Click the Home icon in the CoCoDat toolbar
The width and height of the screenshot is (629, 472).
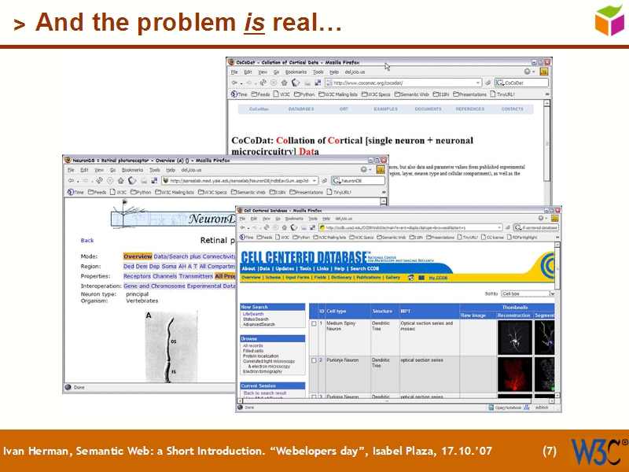[285, 83]
